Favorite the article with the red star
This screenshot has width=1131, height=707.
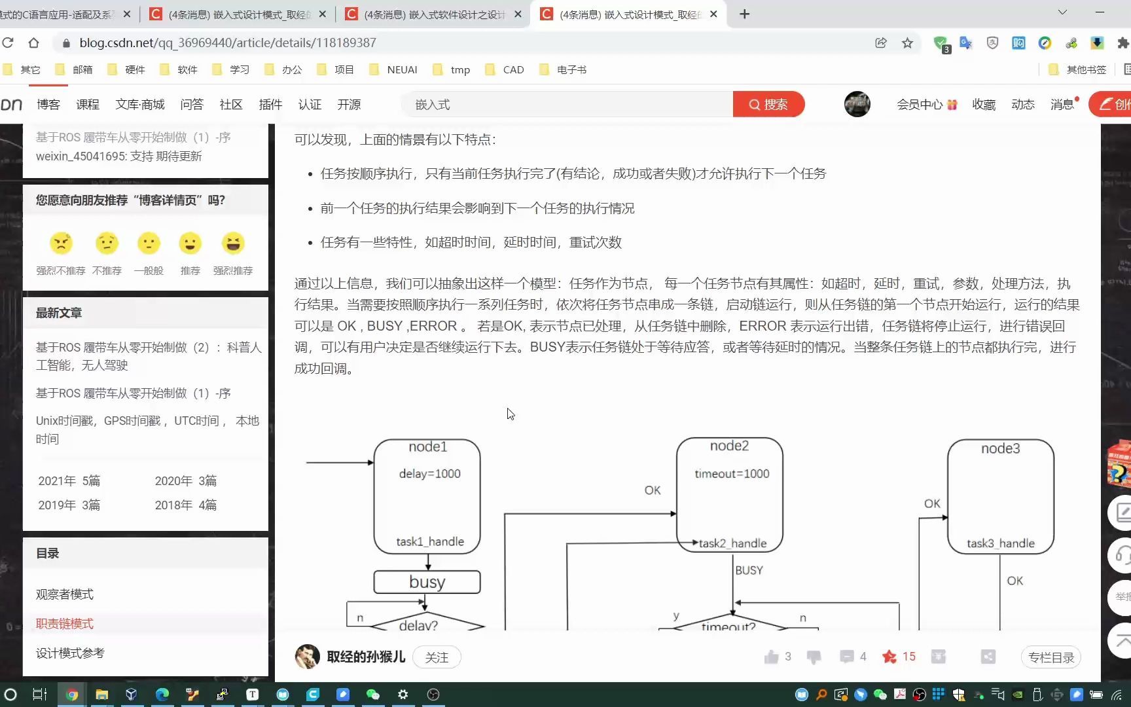[x=889, y=657]
